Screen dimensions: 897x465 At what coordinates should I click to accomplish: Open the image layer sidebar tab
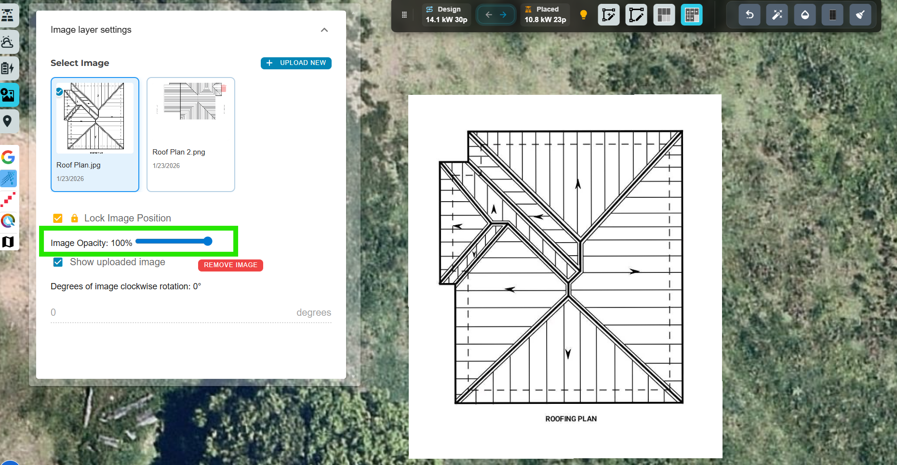coord(8,95)
